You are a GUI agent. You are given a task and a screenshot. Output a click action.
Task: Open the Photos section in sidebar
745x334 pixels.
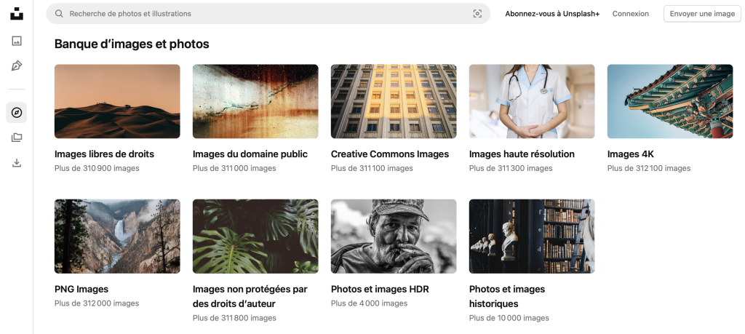(17, 41)
